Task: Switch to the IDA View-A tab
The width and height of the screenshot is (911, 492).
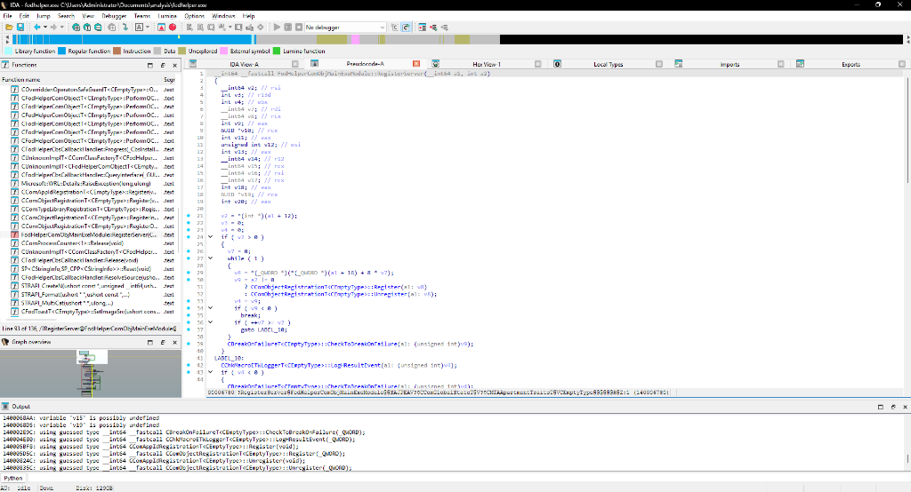Action: (244, 65)
